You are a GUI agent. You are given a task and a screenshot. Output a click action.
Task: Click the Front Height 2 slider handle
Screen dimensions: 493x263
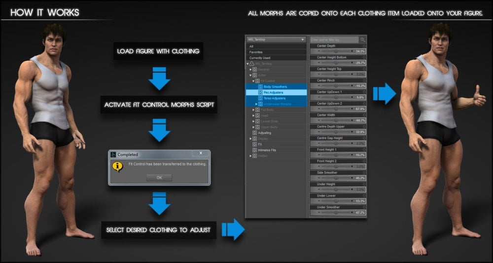(336, 166)
